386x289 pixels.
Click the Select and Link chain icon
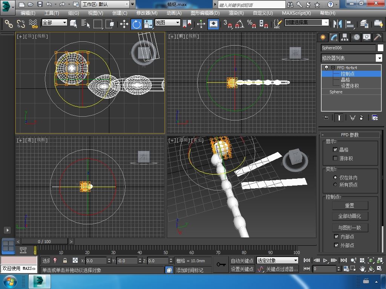[x=9, y=24]
